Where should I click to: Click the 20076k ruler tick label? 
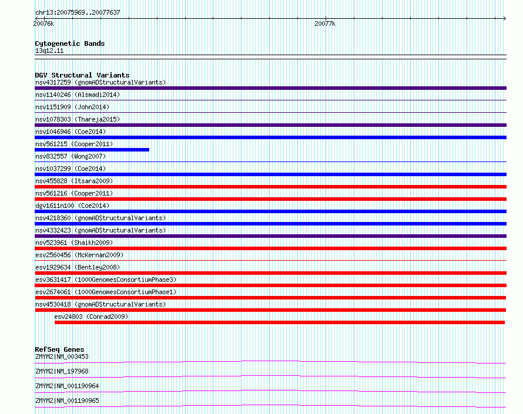click(43, 23)
